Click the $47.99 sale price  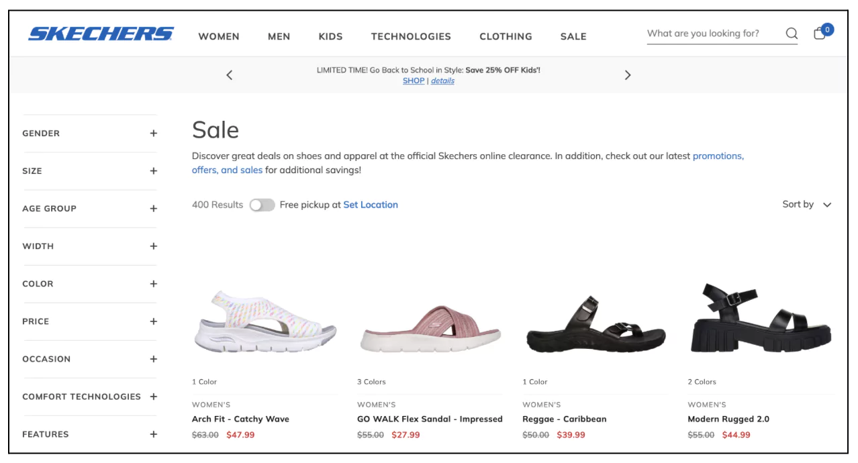(240, 435)
